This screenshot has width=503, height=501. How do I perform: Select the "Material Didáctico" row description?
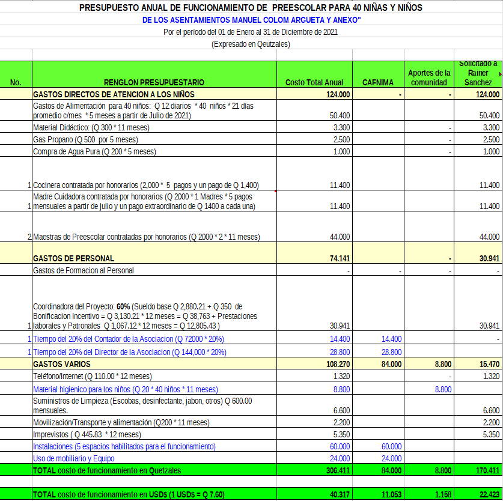click(91, 127)
